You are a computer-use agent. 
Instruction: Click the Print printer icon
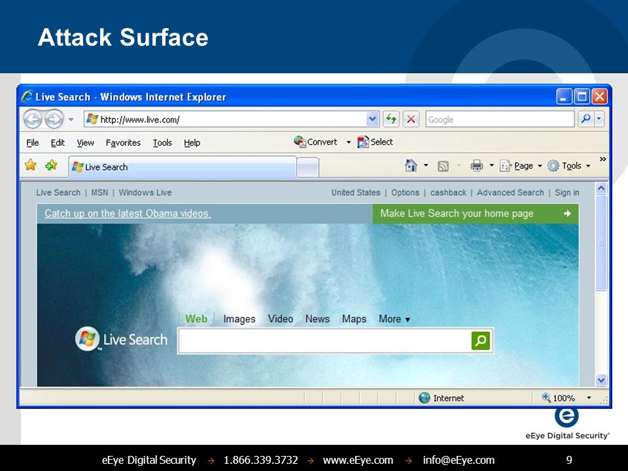pos(477,166)
